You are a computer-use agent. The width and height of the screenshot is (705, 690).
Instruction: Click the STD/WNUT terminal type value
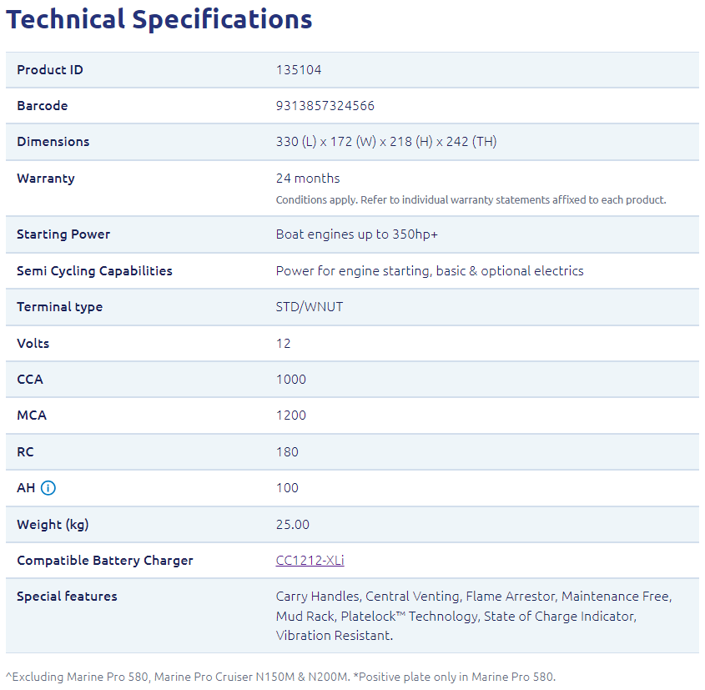click(x=310, y=307)
